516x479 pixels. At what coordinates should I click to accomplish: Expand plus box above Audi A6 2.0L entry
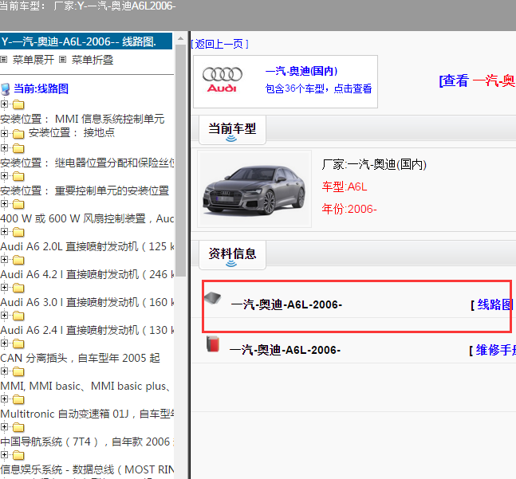tap(4, 232)
